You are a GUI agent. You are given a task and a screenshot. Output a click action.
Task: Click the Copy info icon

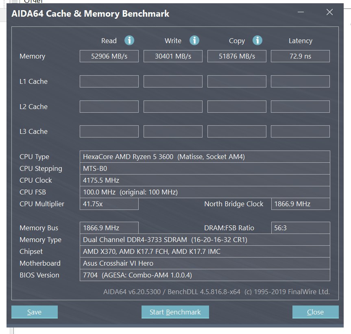click(257, 41)
